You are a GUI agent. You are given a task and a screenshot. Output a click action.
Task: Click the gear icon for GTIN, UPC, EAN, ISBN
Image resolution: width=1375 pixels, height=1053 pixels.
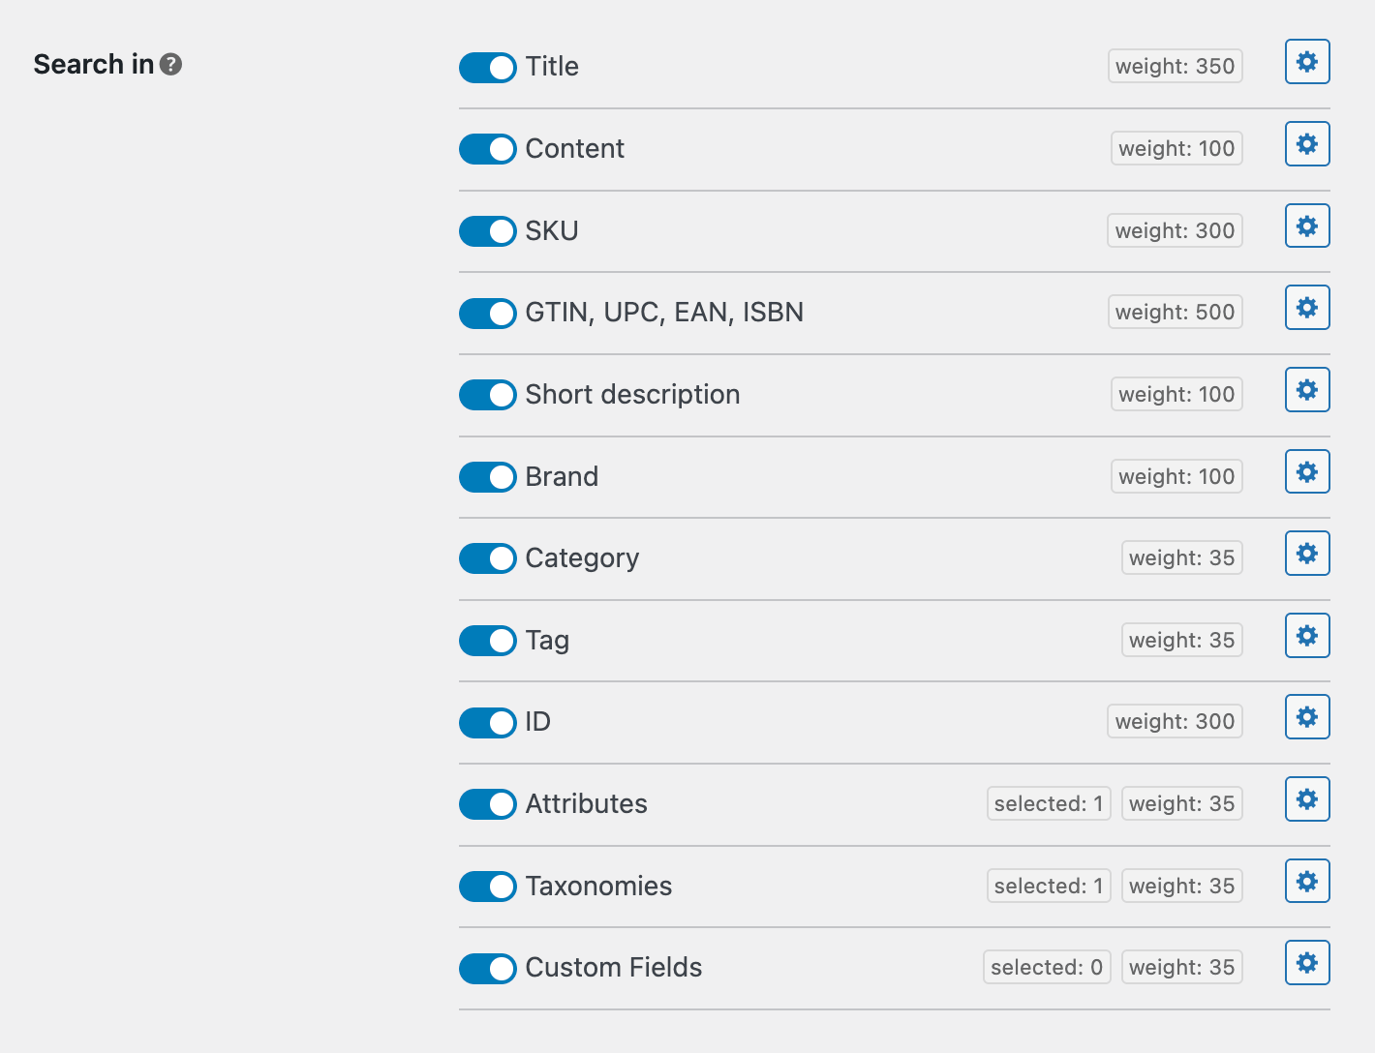pyautogui.click(x=1306, y=308)
